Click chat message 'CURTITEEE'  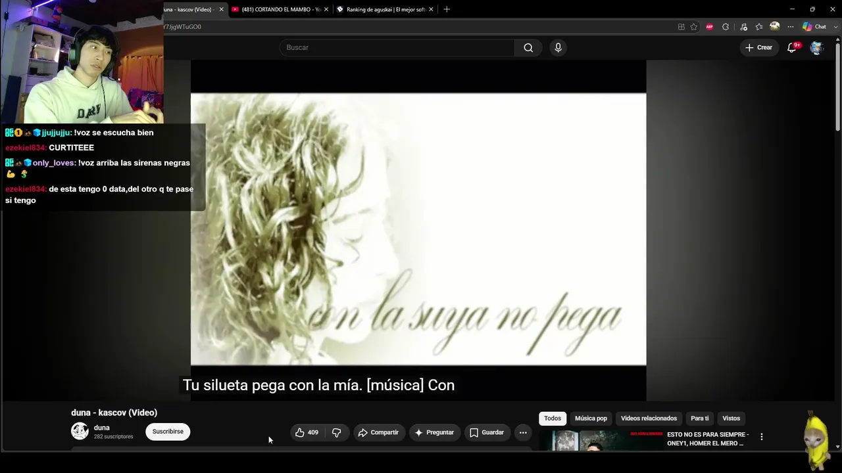point(71,148)
